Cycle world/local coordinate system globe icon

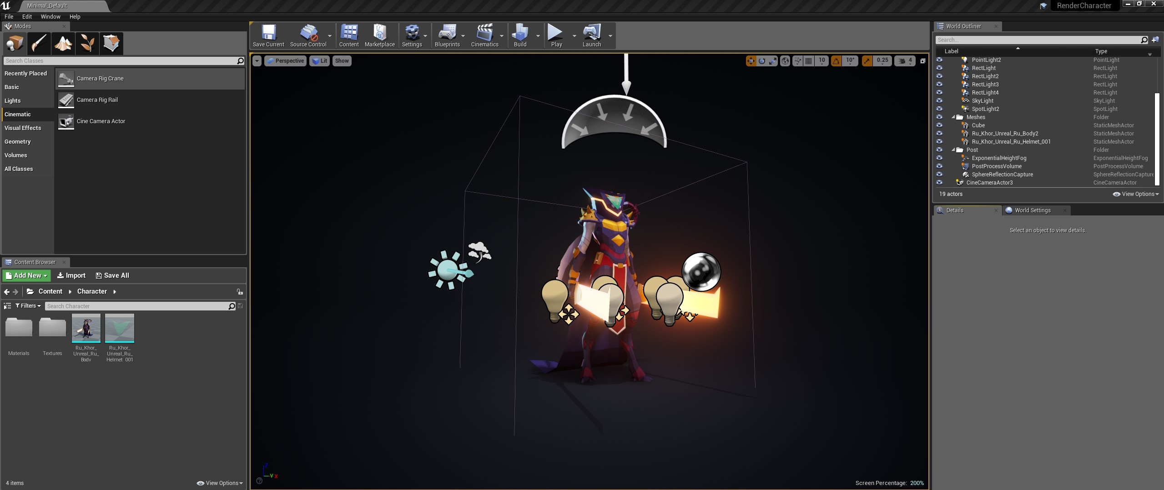(785, 61)
